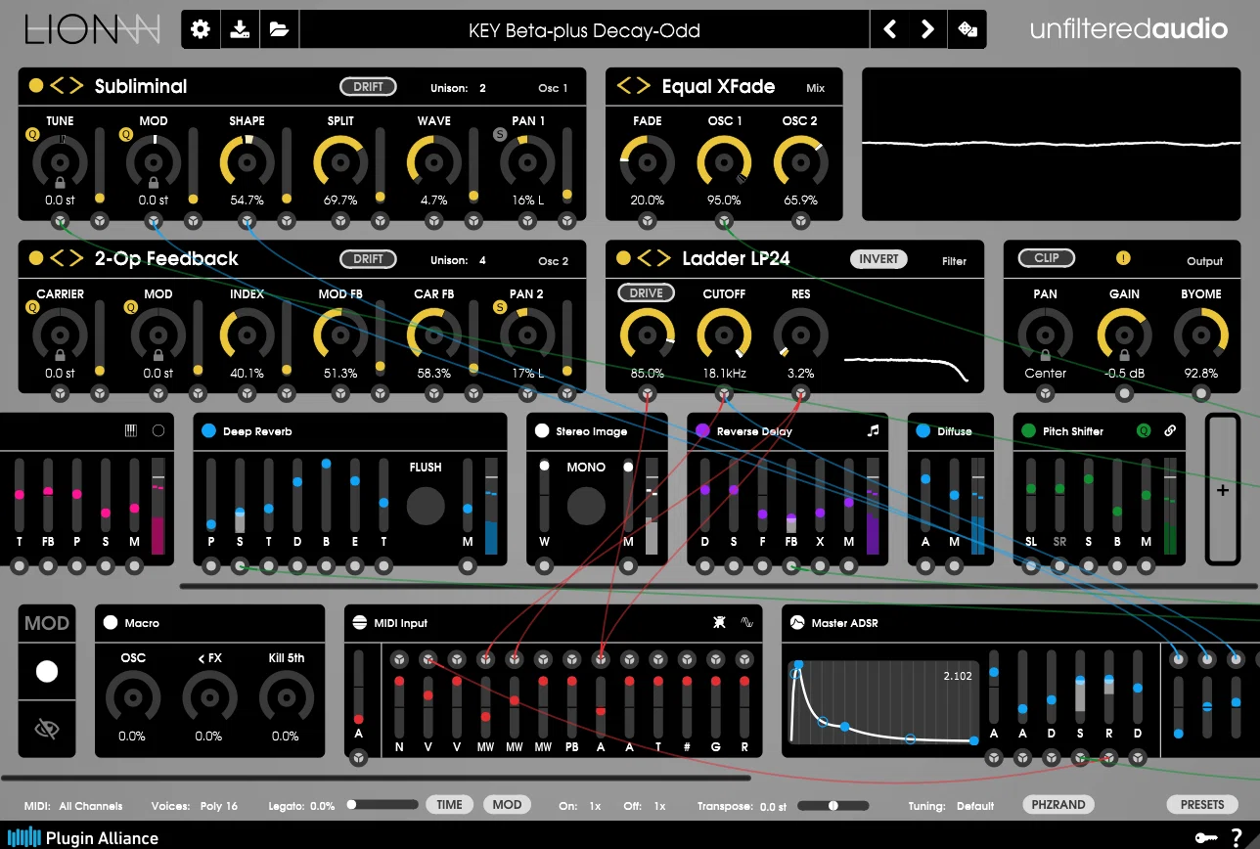This screenshot has height=849, width=1260.
Task: Click the Q quantize icon beside CARRIER
Action: 32,307
